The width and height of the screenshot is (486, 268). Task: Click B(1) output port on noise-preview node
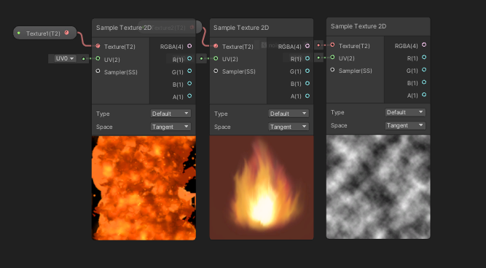coord(423,82)
